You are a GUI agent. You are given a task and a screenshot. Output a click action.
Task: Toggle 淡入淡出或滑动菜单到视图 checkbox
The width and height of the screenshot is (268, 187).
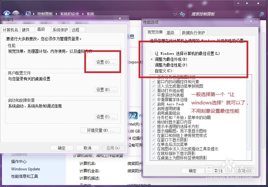coord(153,86)
